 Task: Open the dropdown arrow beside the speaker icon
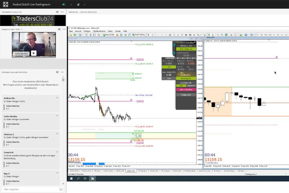coord(71,5)
